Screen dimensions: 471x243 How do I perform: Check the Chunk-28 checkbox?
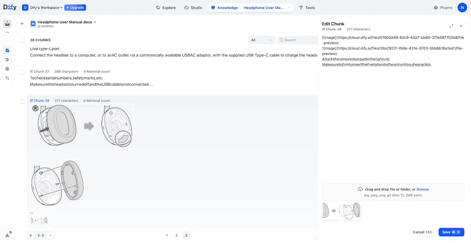click(22, 101)
